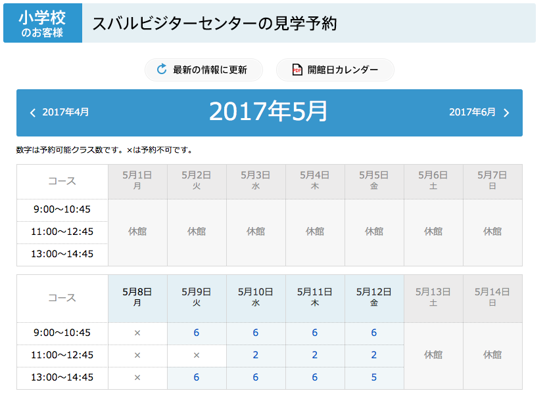549x397 pixels.
Task: Click the 5月7日 日 column header
Action: [x=492, y=181]
